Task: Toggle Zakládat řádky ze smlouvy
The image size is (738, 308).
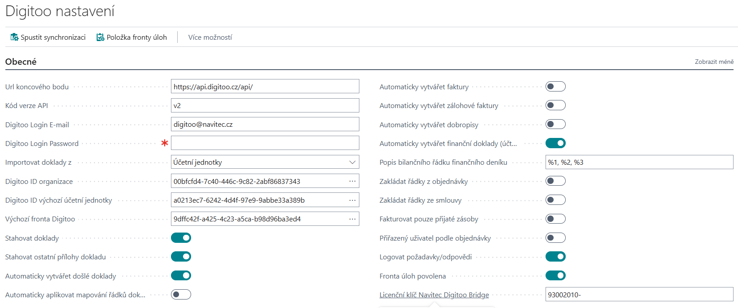Action: [555, 200]
